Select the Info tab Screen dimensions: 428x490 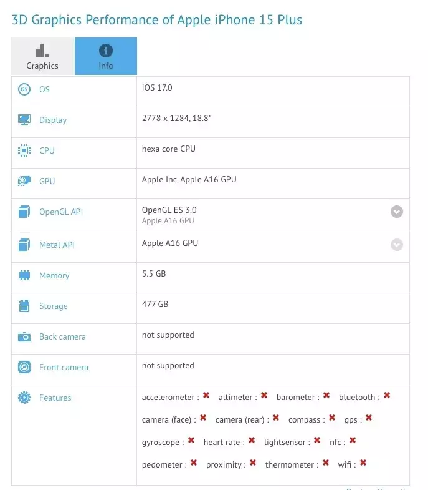[x=106, y=56]
